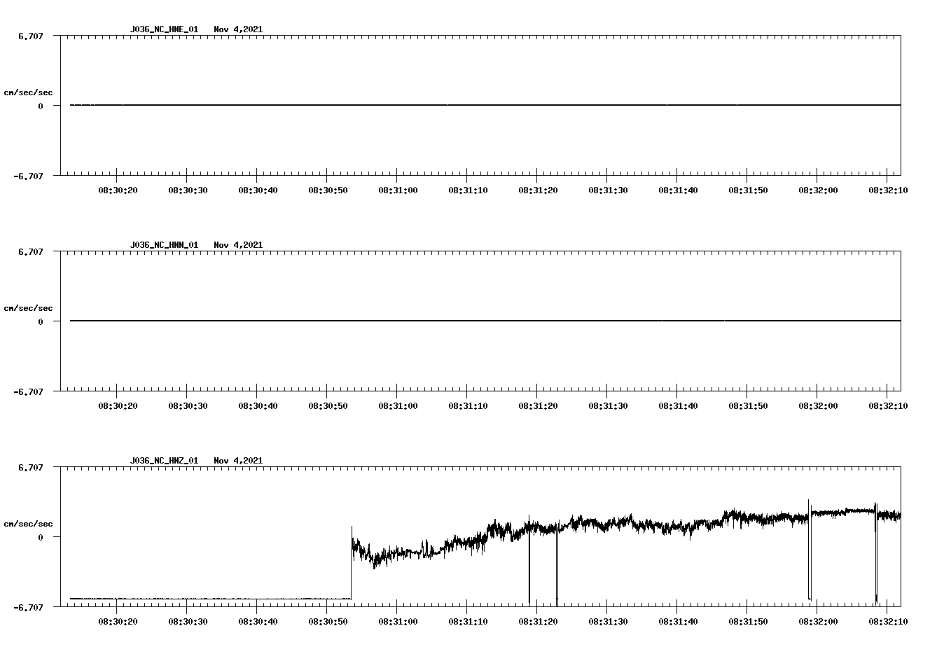The image size is (951, 647).
Task: Click the 08:30:40 time label under HNE plot
Action: pyautogui.click(x=258, y=190)
